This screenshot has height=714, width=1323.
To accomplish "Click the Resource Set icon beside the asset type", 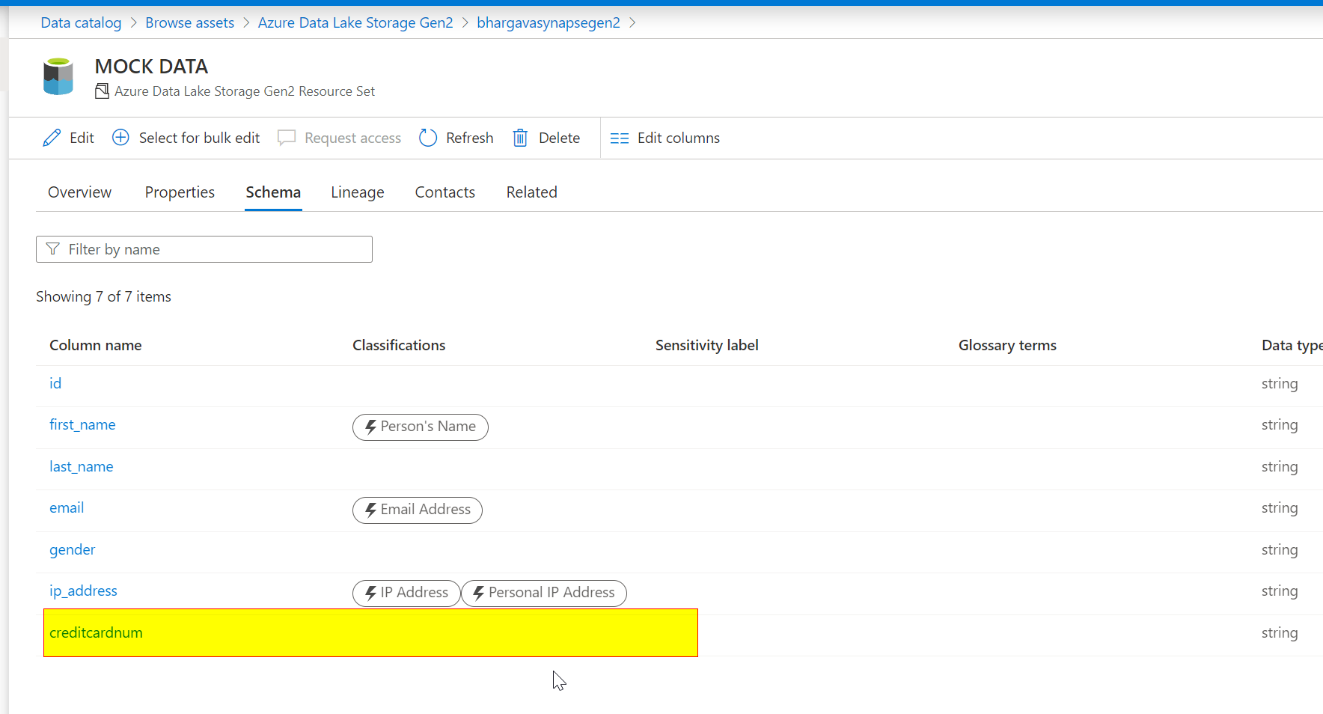I will [x=102, y=91].
